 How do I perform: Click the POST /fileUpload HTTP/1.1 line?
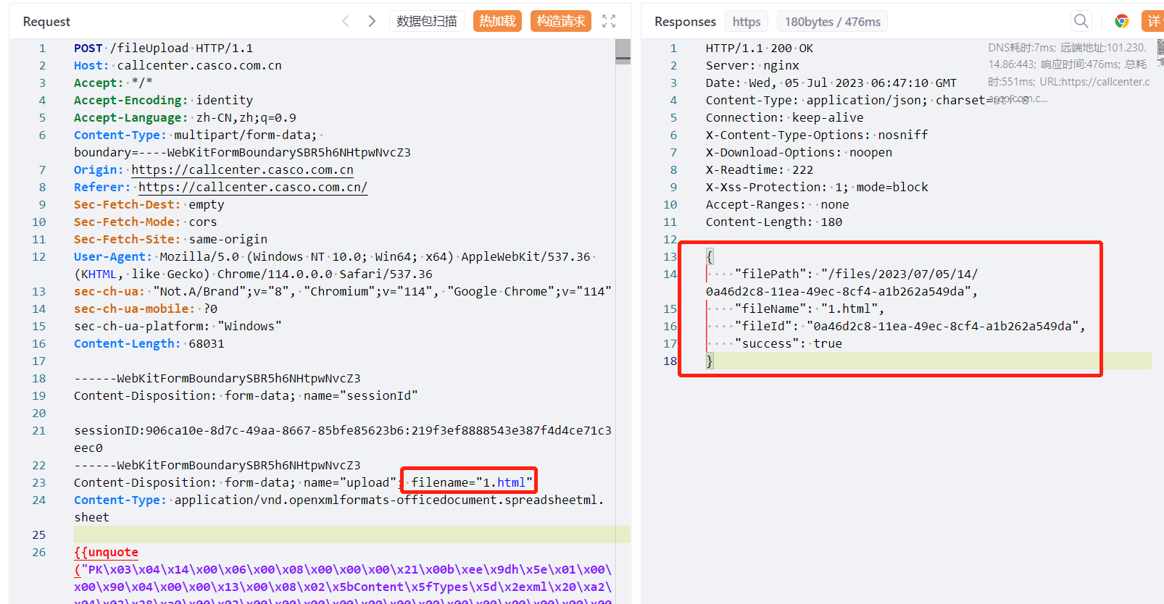163,48
